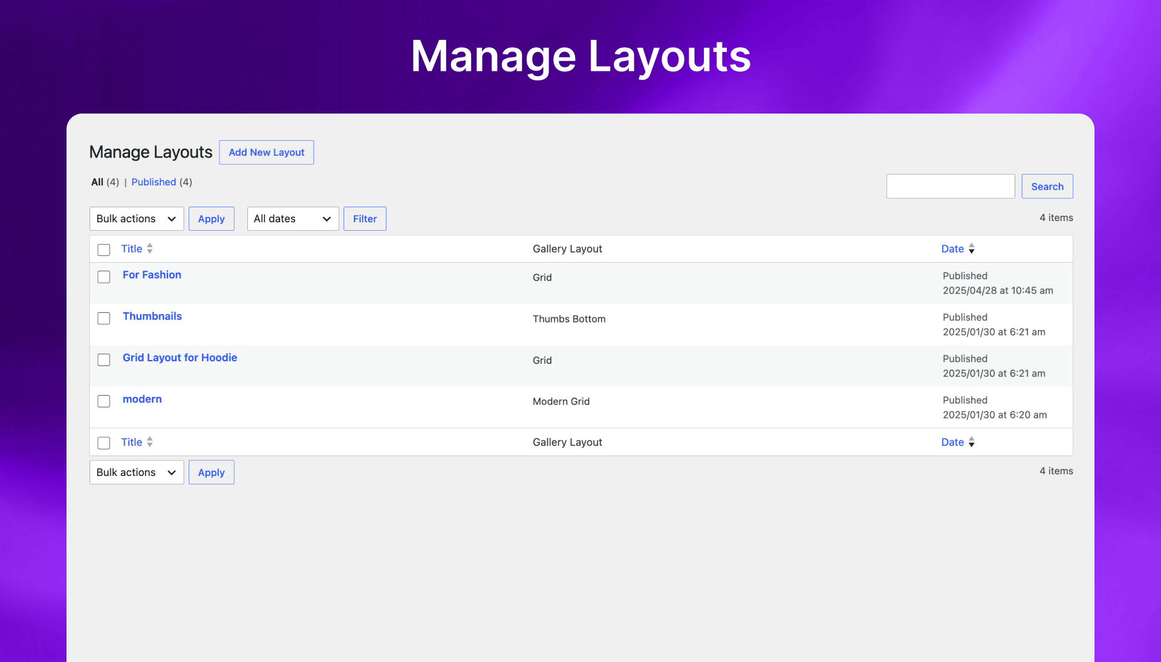Screen dimensions: 1161x662
Task: Sort by bottom Title footer link
Action: (x=132, y=442)
